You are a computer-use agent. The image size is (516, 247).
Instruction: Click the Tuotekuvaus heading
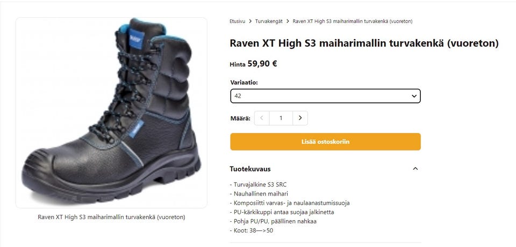[x=250, y=169]
